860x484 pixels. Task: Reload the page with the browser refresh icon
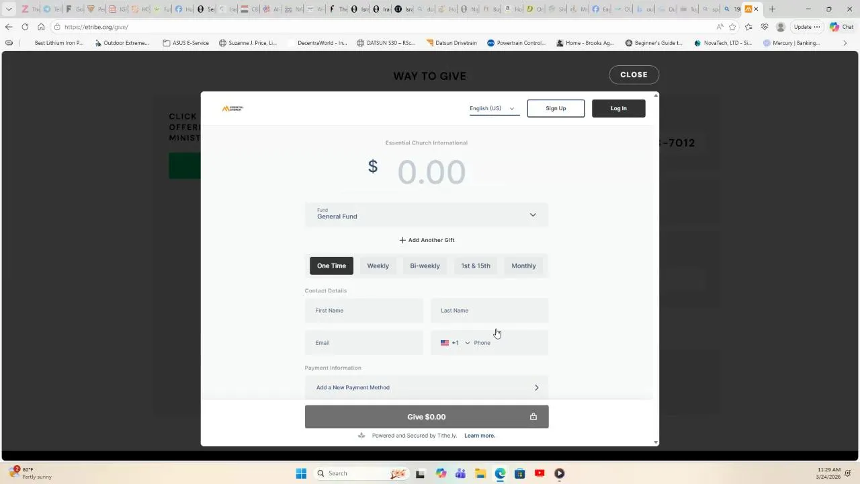click(x=25, y=27)
